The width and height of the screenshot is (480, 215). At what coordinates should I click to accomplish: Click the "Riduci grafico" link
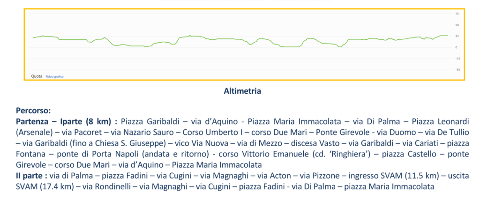pos(55,76)
